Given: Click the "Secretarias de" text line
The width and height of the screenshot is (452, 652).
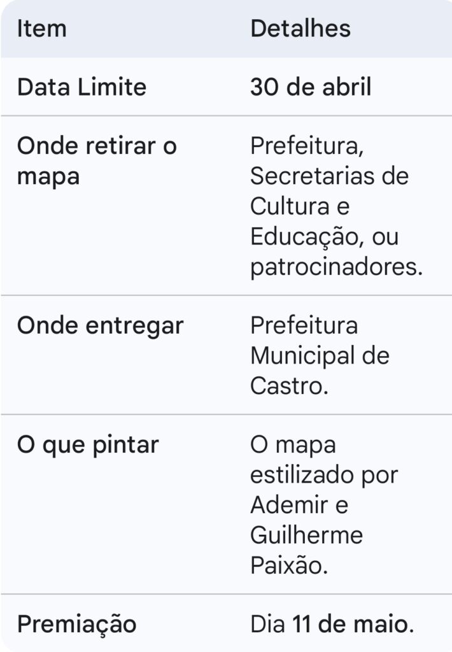Looking at the screenshot, I should [x=329, y=176].
